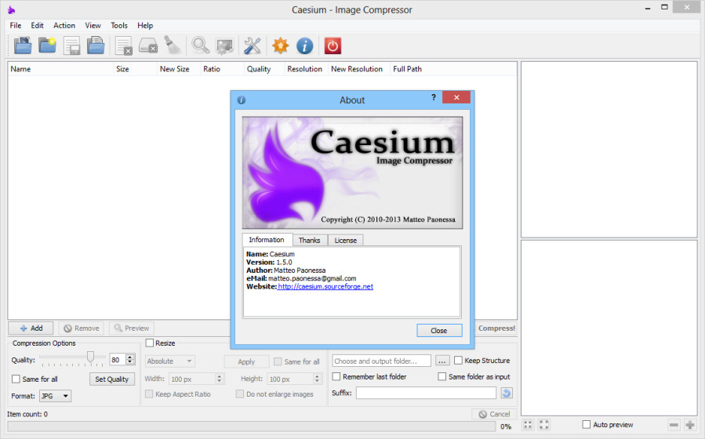Image resolution: width=705 pixels, height=439 pixels.
Task: Open the Format JPG dropdown
Action: 56,396
